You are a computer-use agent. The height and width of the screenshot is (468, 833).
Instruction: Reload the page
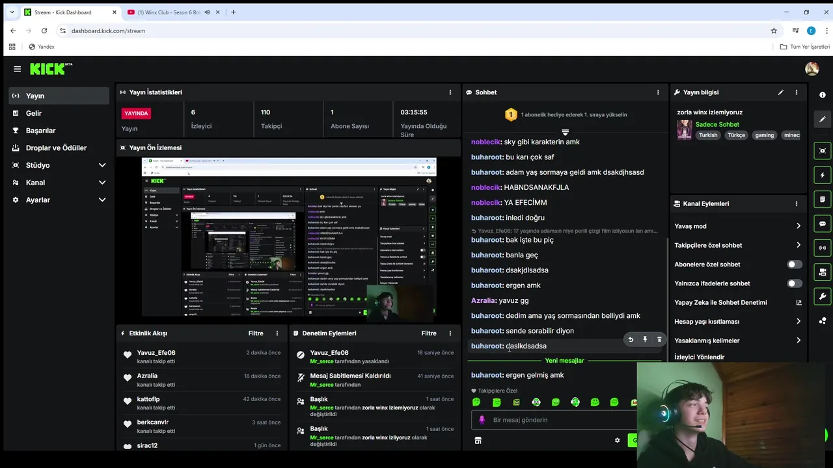(44, 31)
